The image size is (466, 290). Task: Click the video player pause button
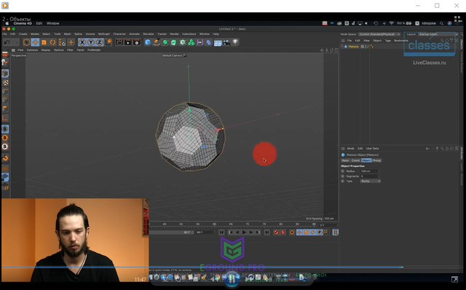232,279
